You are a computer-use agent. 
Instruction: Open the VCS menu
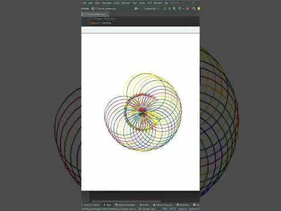click(x=149, y=3)
